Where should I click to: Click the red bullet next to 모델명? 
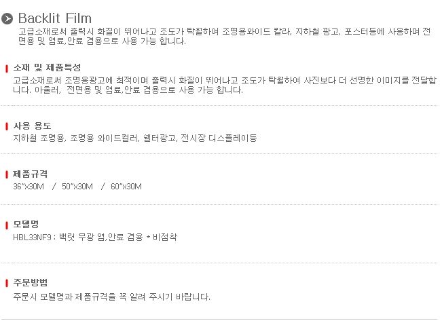click(x=7, y=225)
